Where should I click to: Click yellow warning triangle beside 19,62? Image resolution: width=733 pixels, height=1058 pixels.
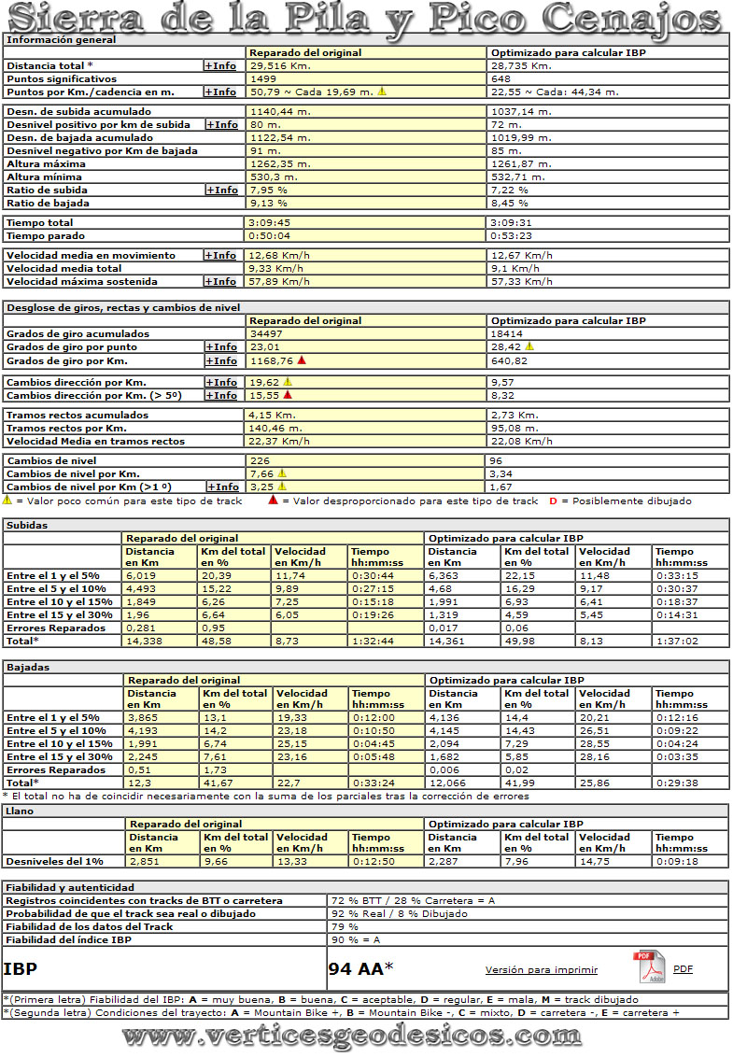(288, 382)
